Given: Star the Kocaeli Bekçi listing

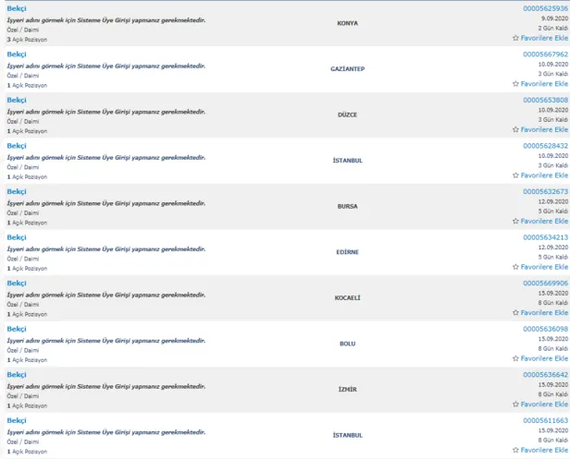Looking at the screenshot, I should 515,313.
